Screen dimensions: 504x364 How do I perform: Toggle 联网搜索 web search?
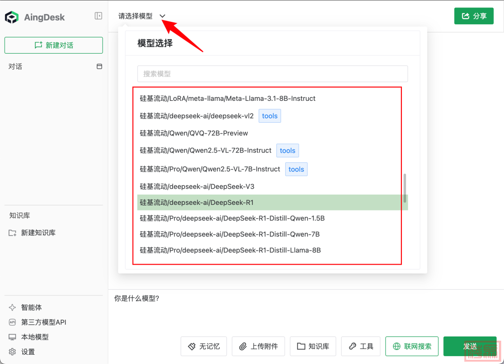412,346
